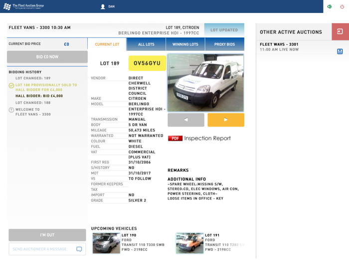Select the Current Lot tab
The image size is (349, 262).
(107, 44)
